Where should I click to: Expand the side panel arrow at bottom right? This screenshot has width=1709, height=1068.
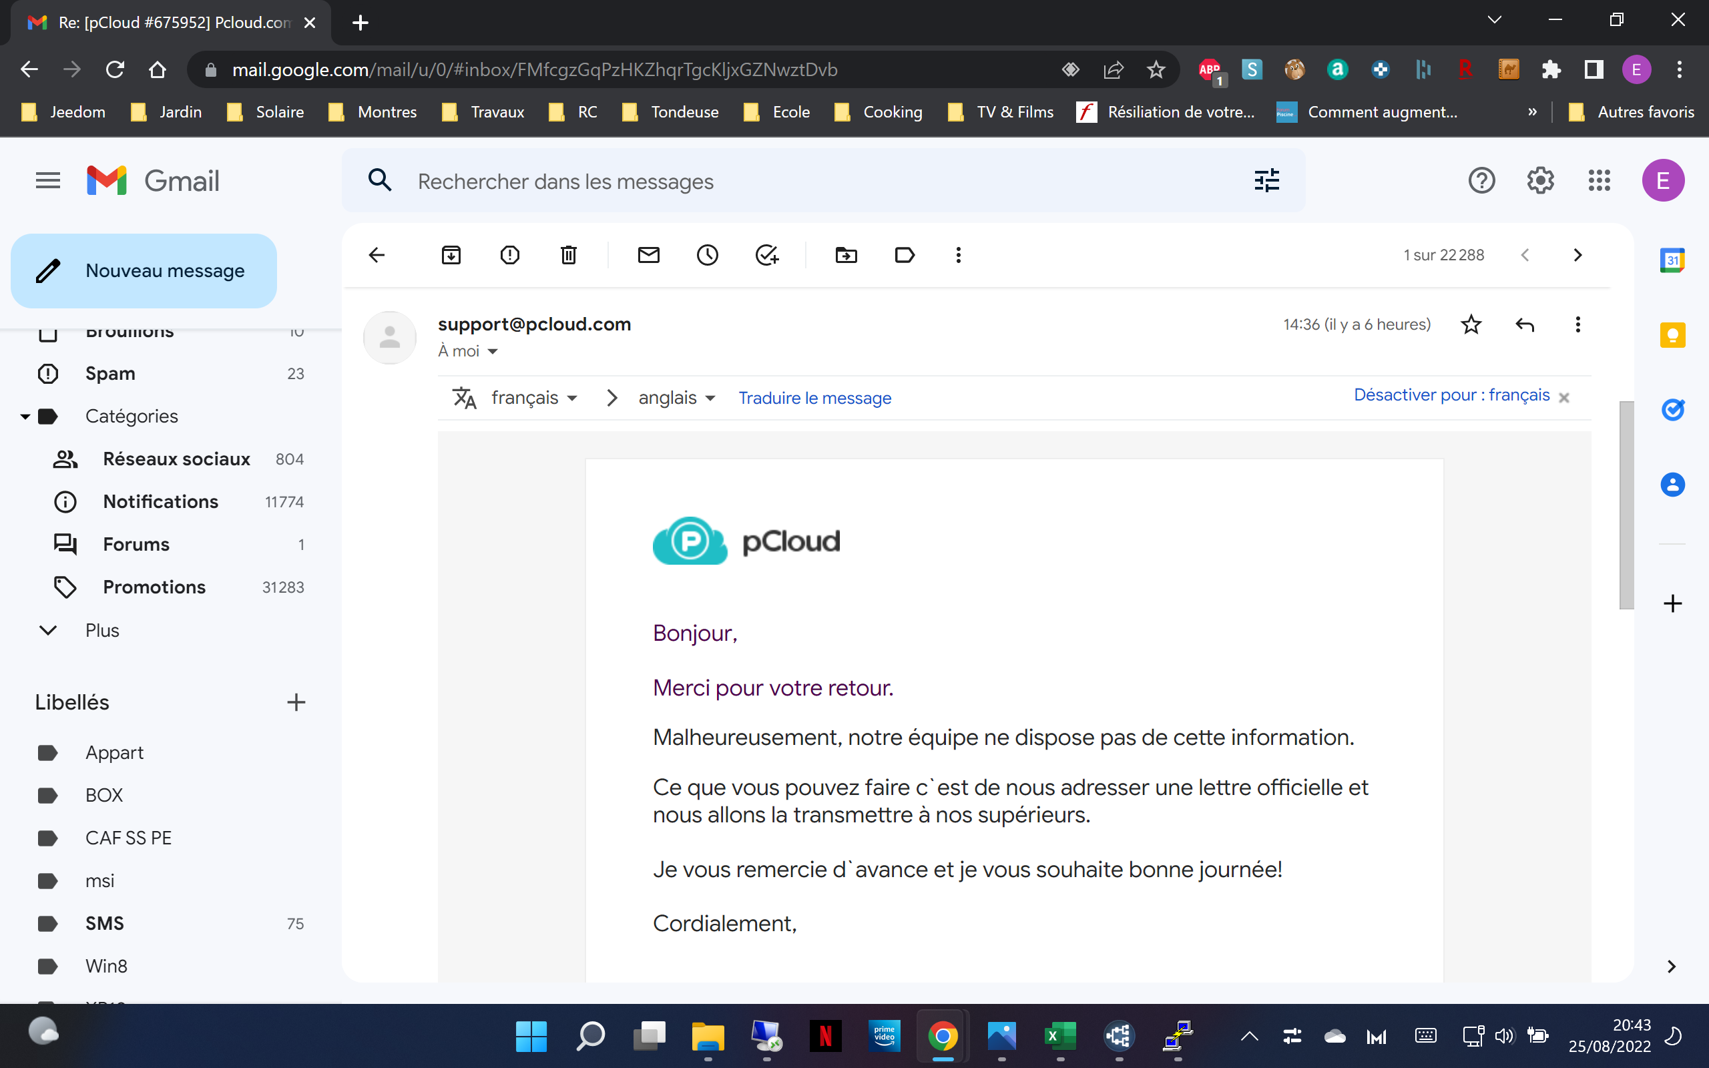click(x=1671, y=967)
